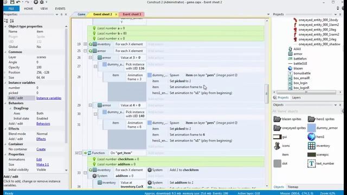The height and width of the screenshot is (195, 347).
Task: Select the dummy_armor object
Action: pyautogui.click(x=323, y=128)
